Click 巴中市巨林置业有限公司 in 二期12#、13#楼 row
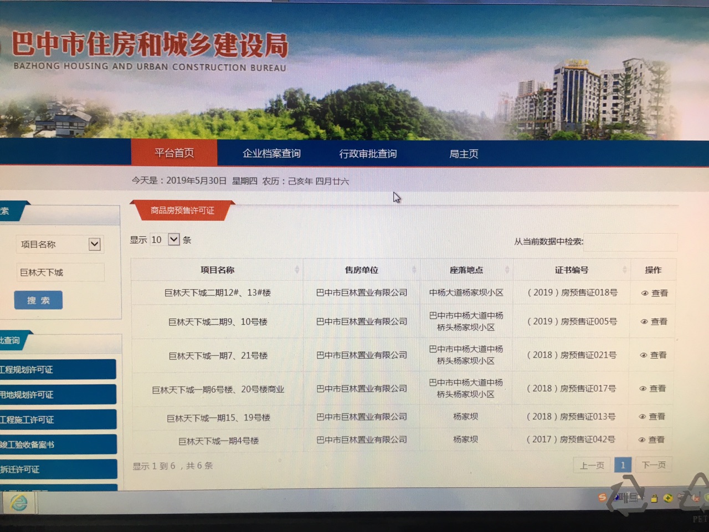 tap(361, 293)
